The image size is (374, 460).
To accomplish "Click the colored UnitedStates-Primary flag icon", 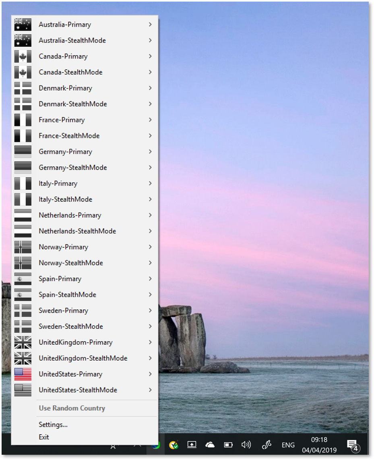I will pyautogui.click(x=23, y=374).
